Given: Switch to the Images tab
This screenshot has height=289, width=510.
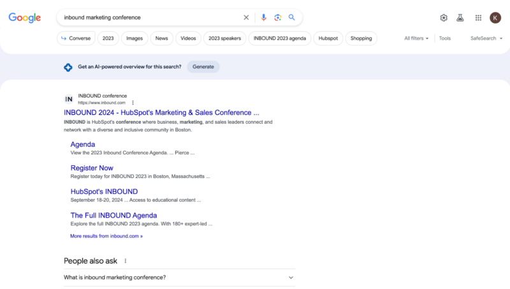Looking at the screenshot, I should point(135,38).
